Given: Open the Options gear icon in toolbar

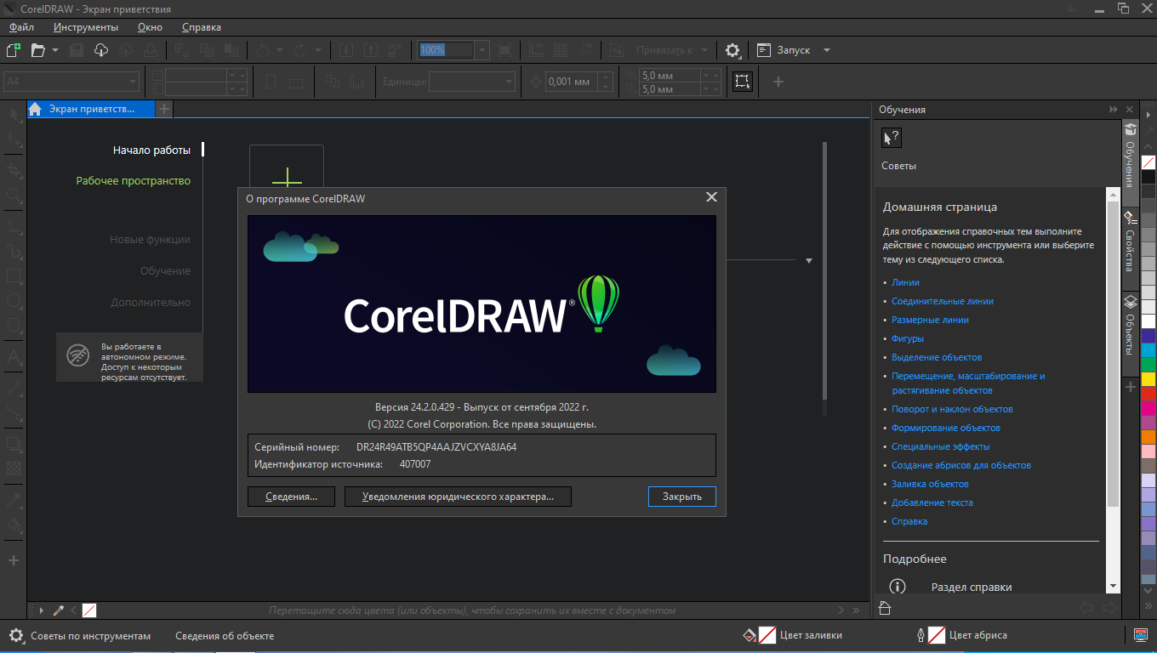Looking at the screenshot, I should coord(732,50).
